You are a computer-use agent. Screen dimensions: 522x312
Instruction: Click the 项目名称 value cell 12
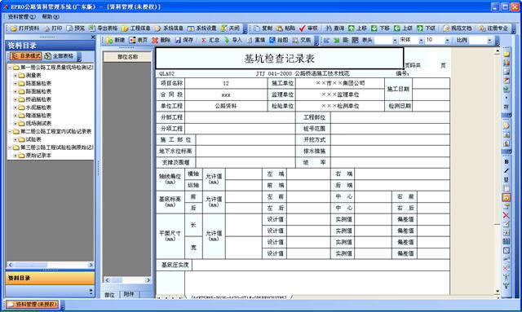[x=226, y=83]
